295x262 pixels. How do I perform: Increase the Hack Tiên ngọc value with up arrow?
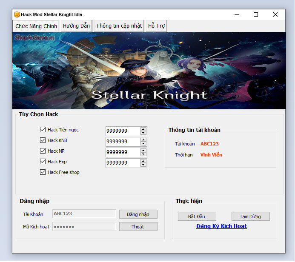click(143, 129)
